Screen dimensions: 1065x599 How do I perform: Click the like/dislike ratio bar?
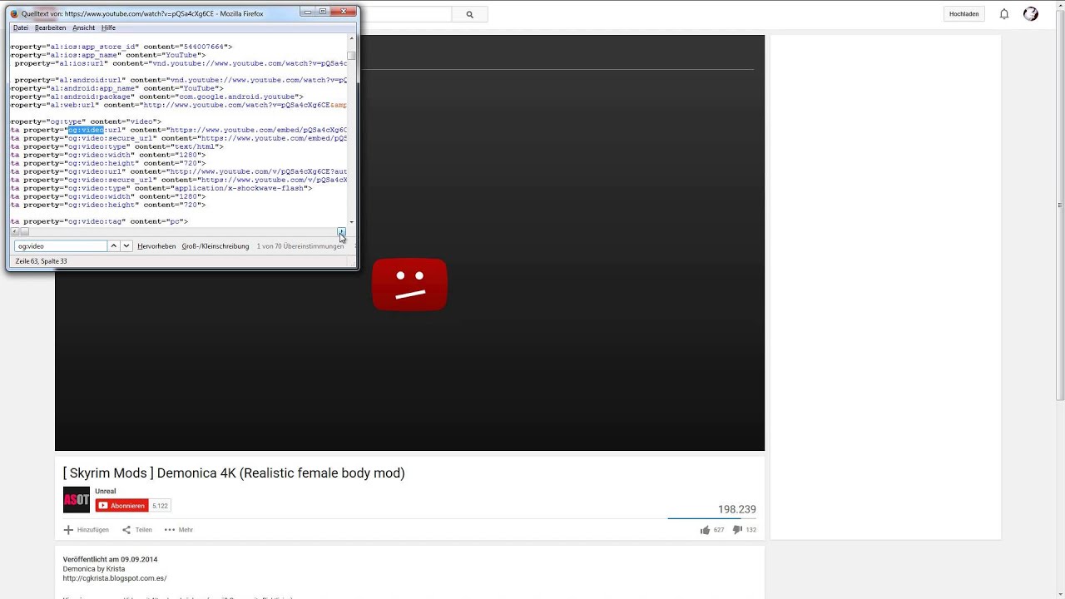[712, 518]
